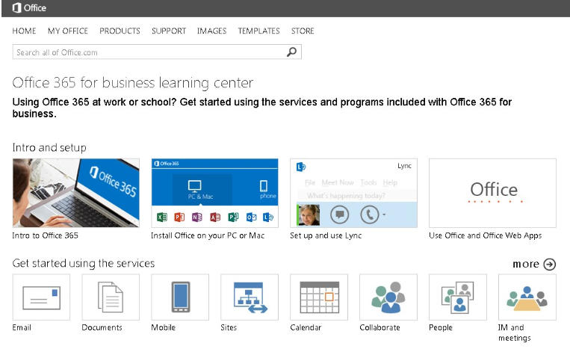Click the Lync chat bubble icon

point(339,215)
